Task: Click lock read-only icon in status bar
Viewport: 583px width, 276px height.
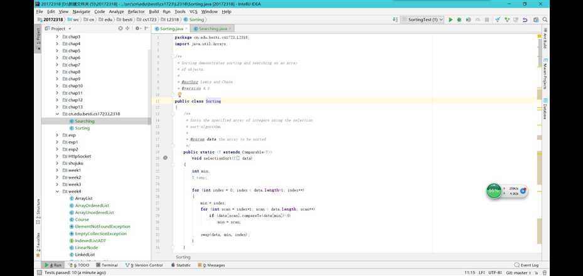Action: 535,273
